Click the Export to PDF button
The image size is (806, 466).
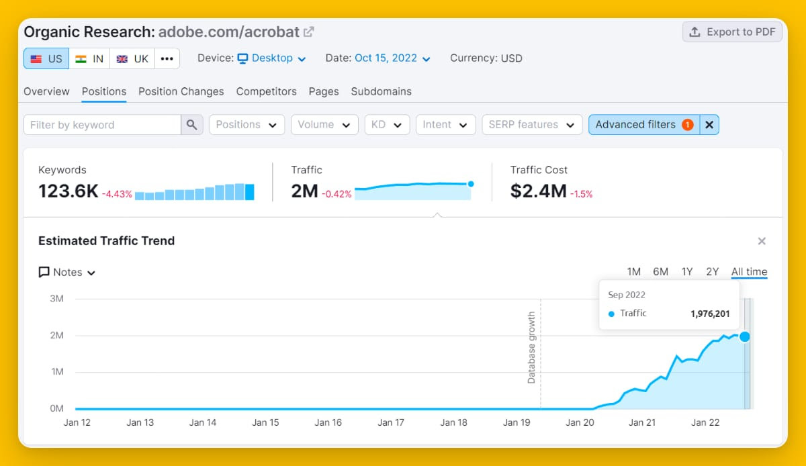coord(732,32)
